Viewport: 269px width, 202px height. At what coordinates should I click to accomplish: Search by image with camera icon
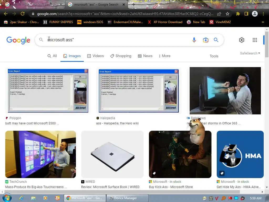(x=205, y=40)
